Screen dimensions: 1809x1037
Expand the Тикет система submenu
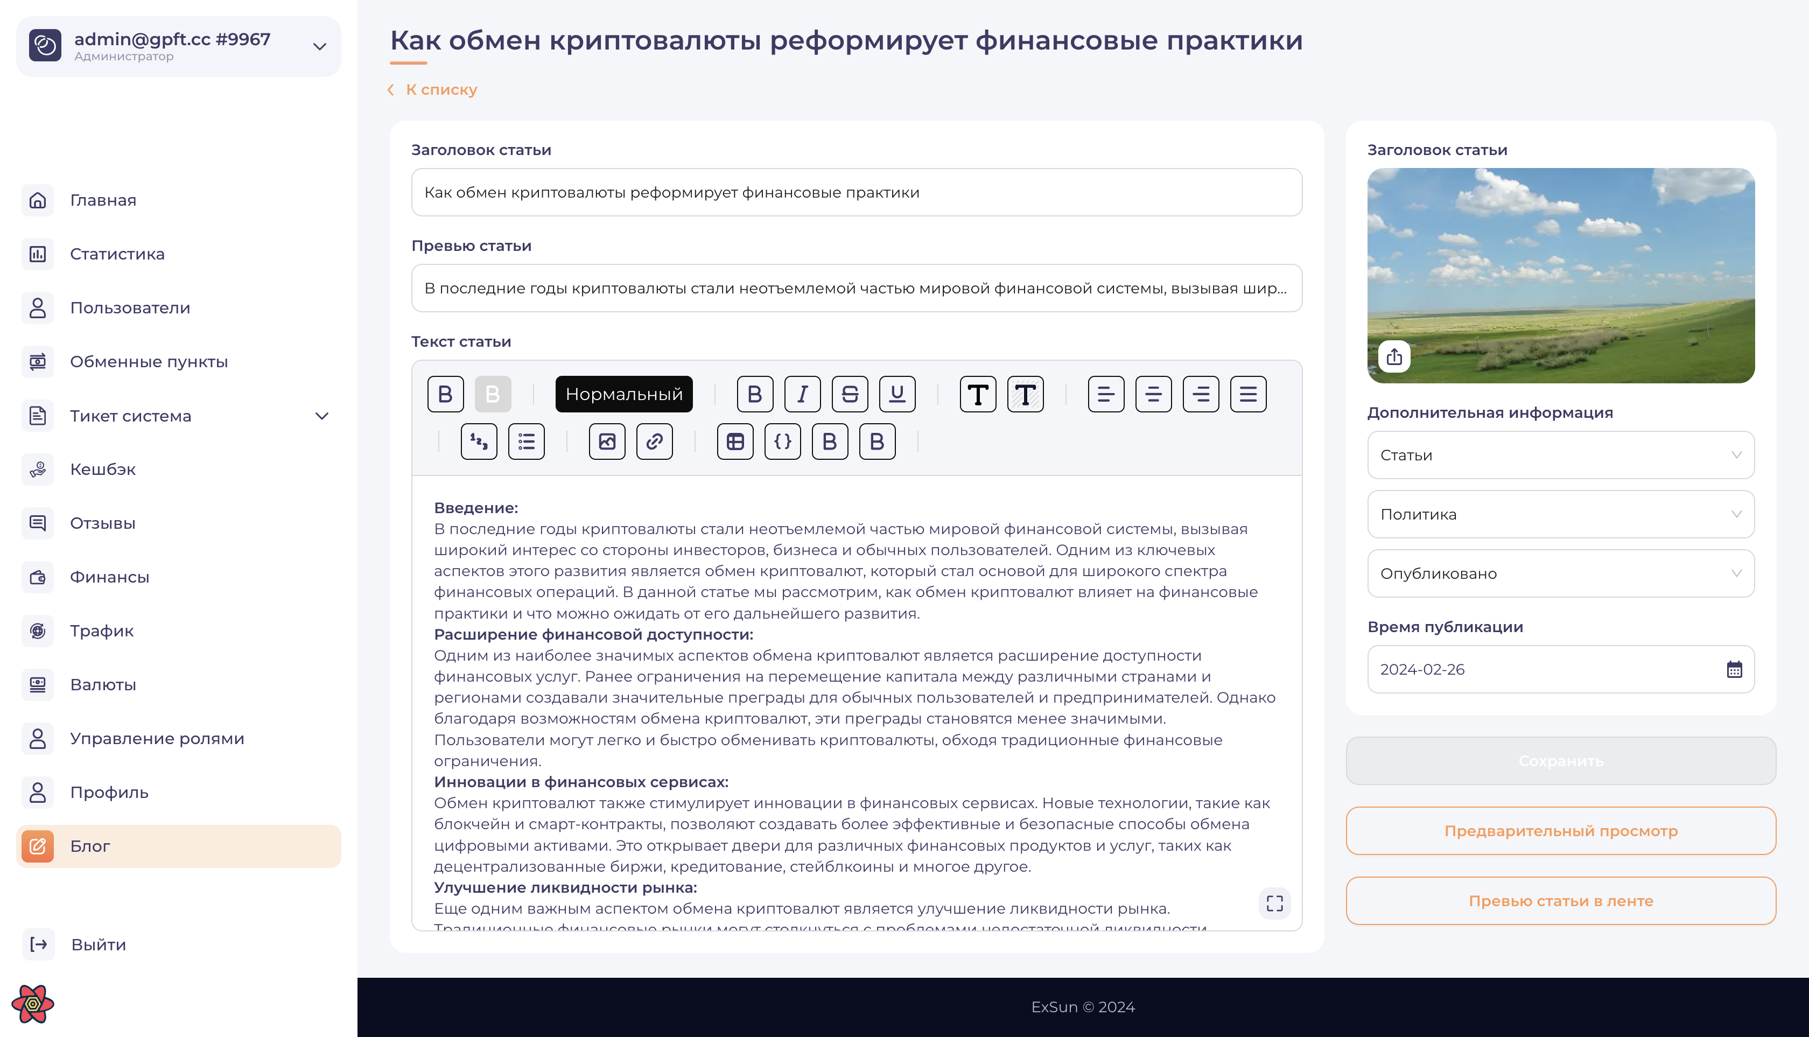point(322,416)
